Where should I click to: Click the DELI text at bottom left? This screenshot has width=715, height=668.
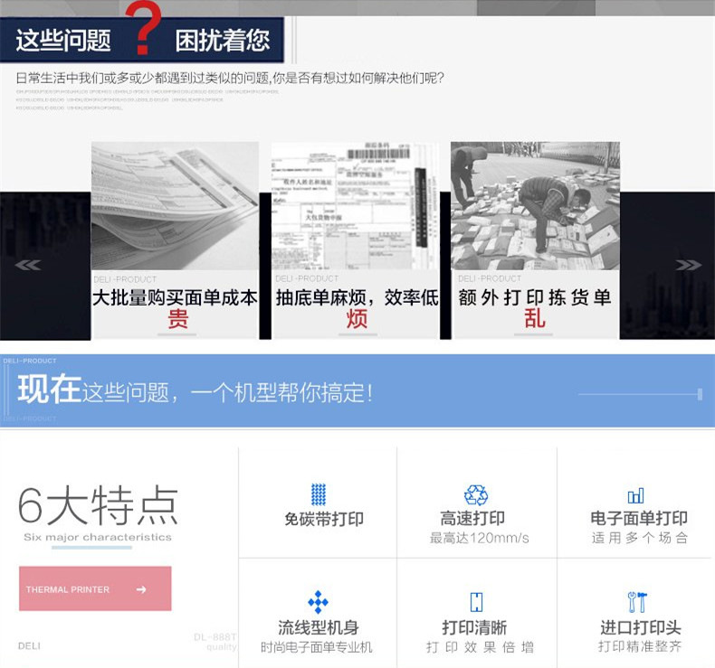(29, 646)
